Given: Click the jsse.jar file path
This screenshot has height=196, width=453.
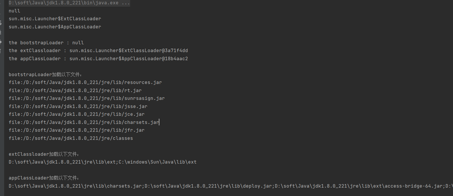Looking at the screenshot, I should [78, 107].
